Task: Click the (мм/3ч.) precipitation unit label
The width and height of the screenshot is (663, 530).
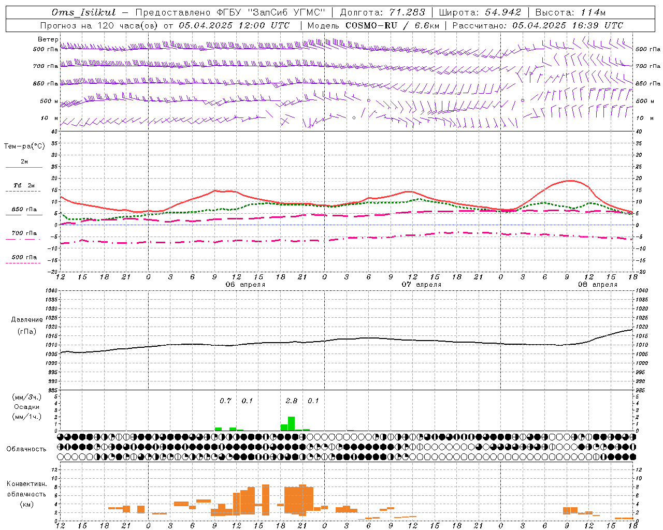Action: 26,397
